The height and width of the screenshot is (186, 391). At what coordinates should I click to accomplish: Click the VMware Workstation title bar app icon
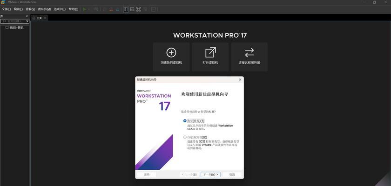(x=3, y=2)
